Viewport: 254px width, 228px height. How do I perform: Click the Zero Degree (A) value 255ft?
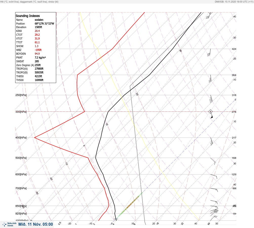pyautogui.click(x=38, y=65)
